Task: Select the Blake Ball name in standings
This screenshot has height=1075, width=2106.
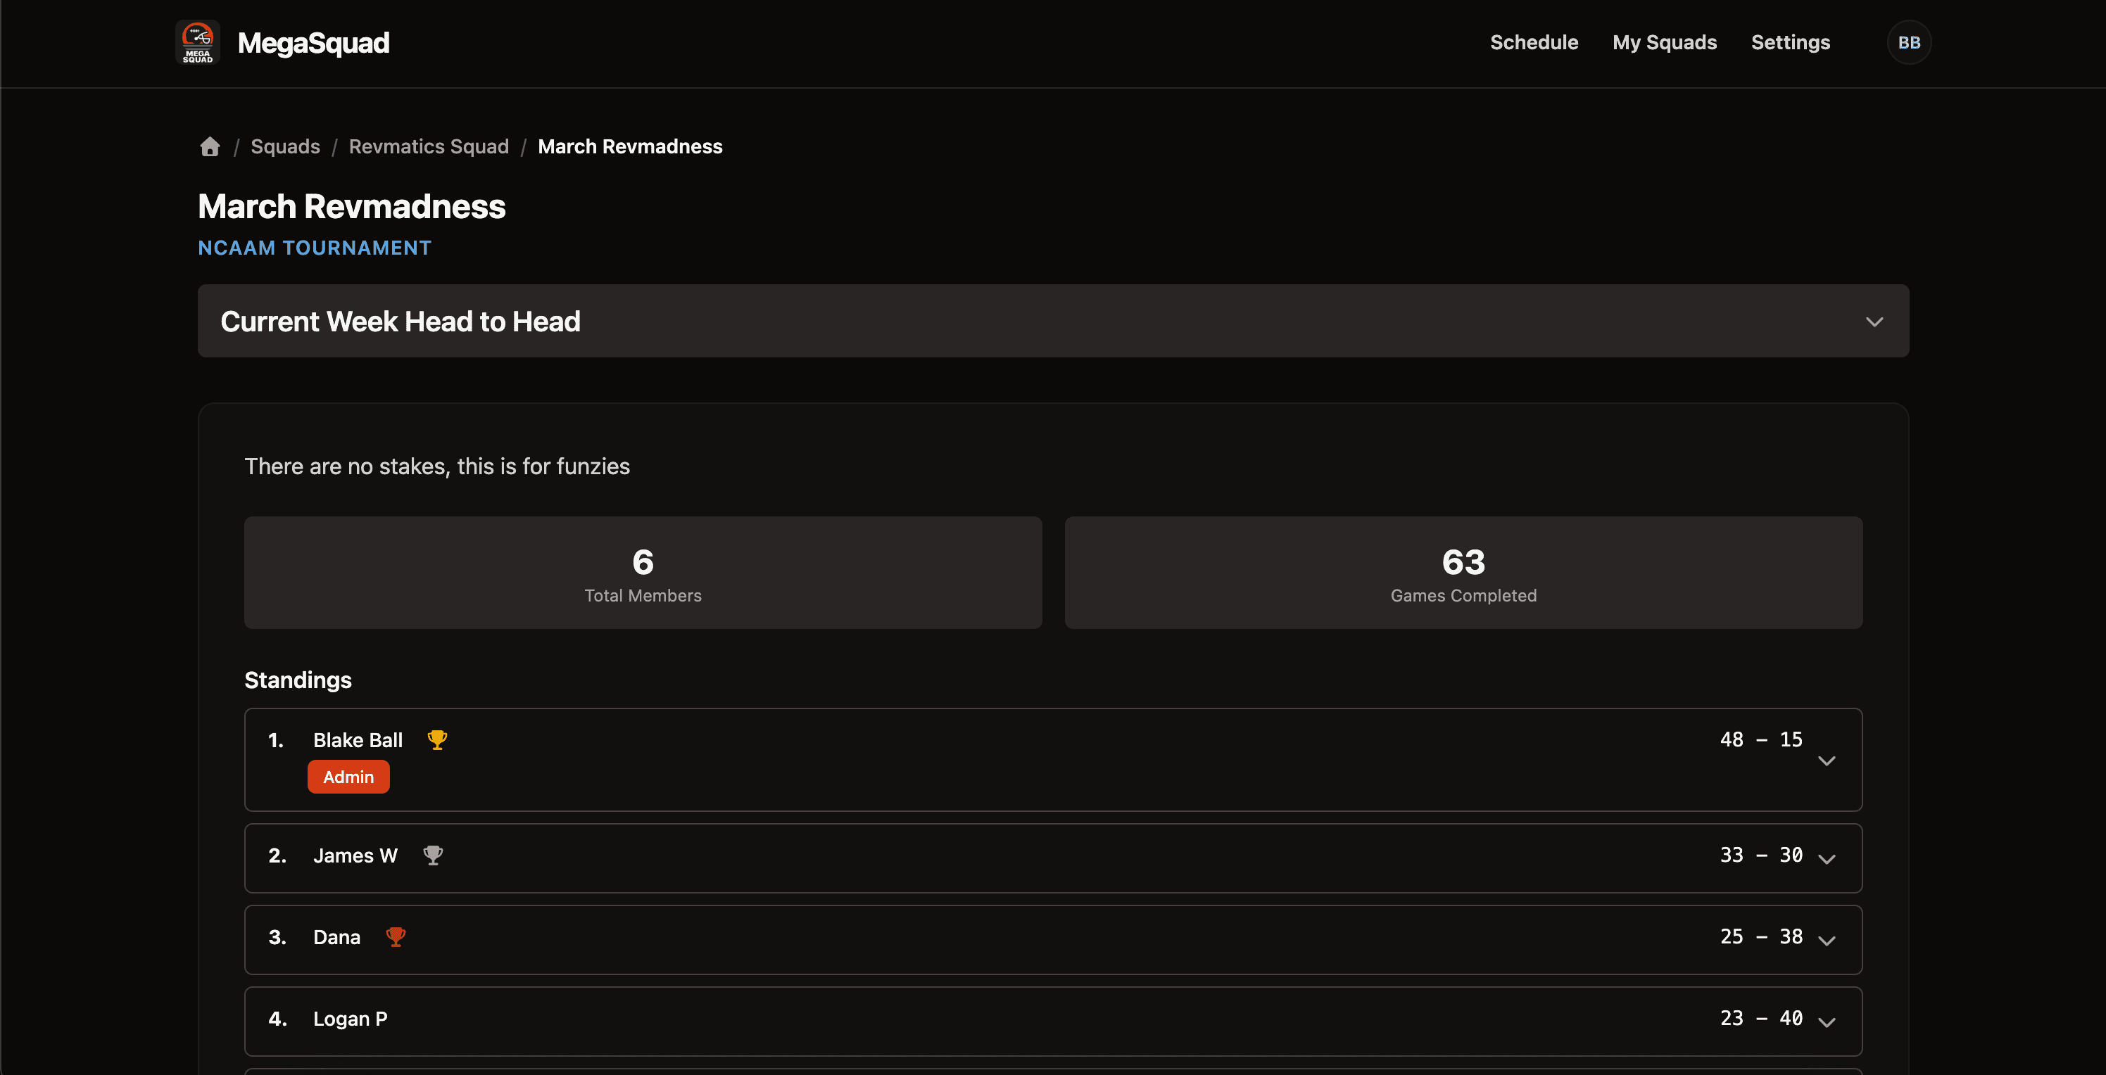Action: point(358,740)
